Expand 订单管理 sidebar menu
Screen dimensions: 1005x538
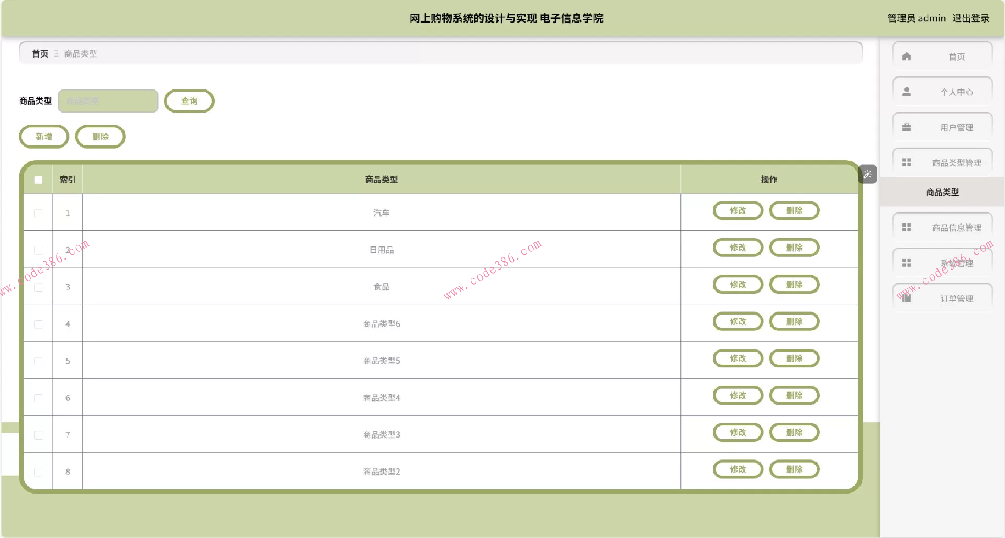[942, 298]
